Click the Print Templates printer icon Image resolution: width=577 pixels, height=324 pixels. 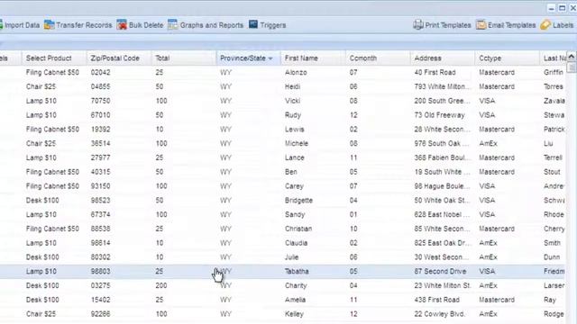coord(417,25)
